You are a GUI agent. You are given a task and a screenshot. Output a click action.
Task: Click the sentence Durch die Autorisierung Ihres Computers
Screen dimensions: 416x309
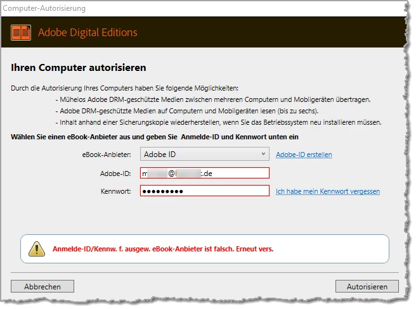tap(125, 88)
